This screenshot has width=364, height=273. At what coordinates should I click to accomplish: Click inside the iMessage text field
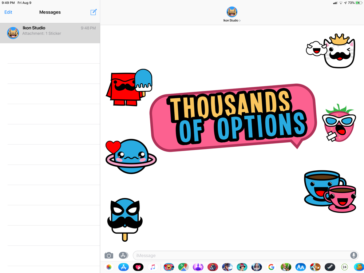pyautogui.click(x=240, y=256)
